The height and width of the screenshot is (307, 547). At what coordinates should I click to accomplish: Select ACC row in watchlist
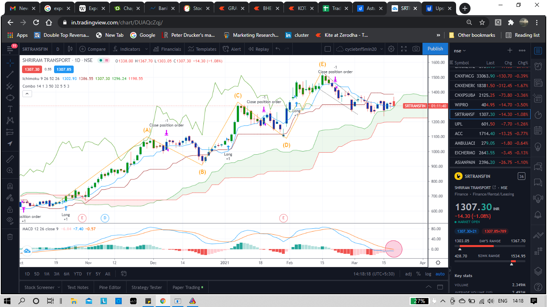pos(490,134)
